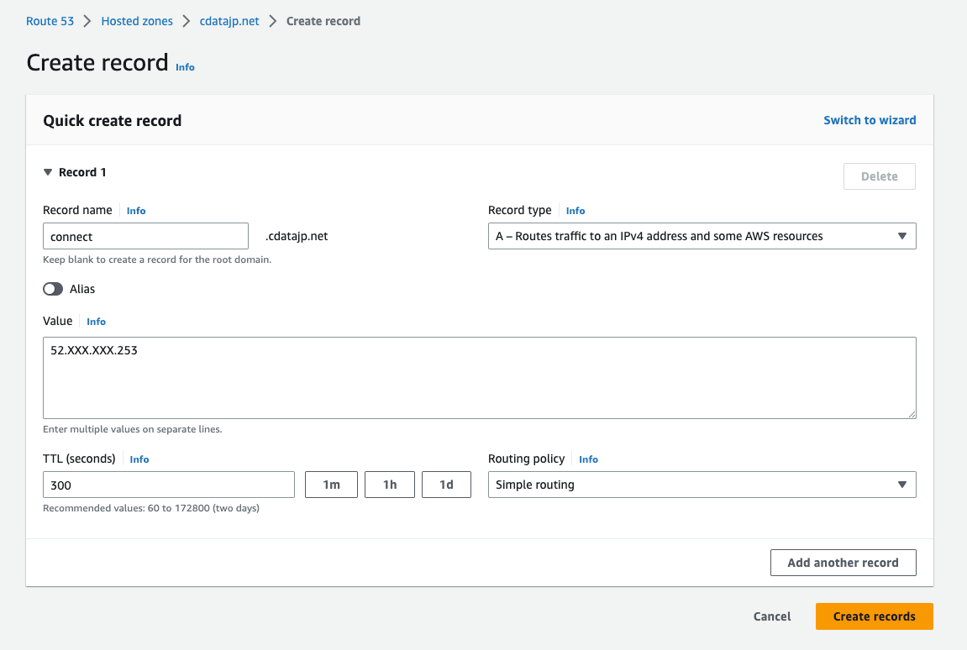Open Info for Routing policy
This screenshot has width=967, height=650.
tap(588, 459)
